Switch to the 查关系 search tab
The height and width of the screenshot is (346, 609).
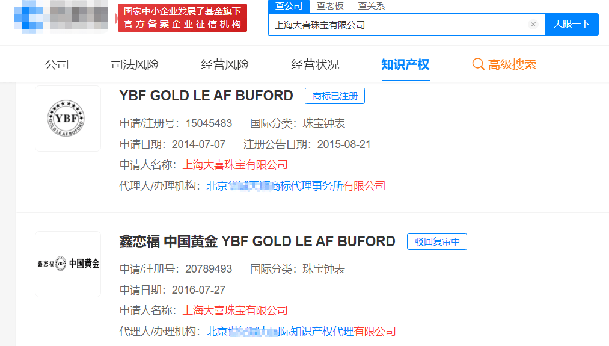(371, 6)
